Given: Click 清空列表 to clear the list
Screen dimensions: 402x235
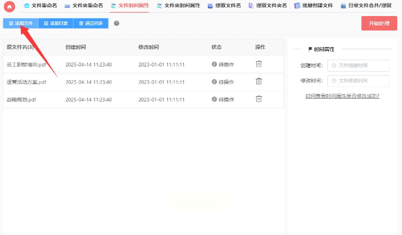Looking at the screenshot, I should [x=91, y=23].
